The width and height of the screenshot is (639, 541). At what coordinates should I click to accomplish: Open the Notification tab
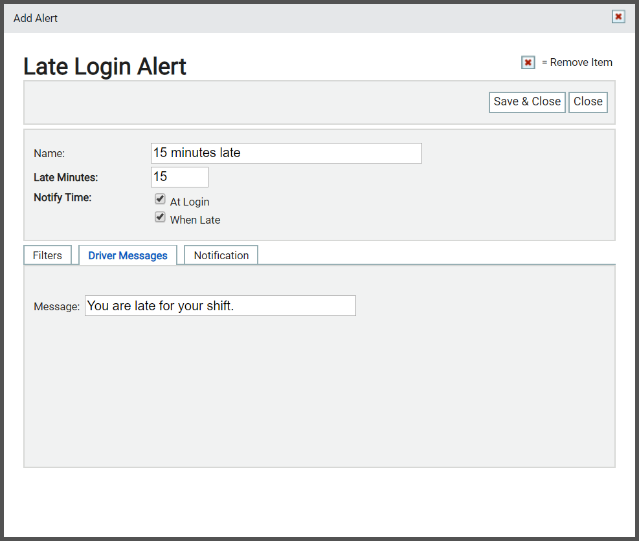[221, 255]
